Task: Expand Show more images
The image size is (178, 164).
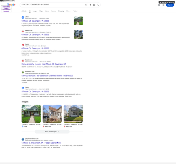Action: (52, 132)
